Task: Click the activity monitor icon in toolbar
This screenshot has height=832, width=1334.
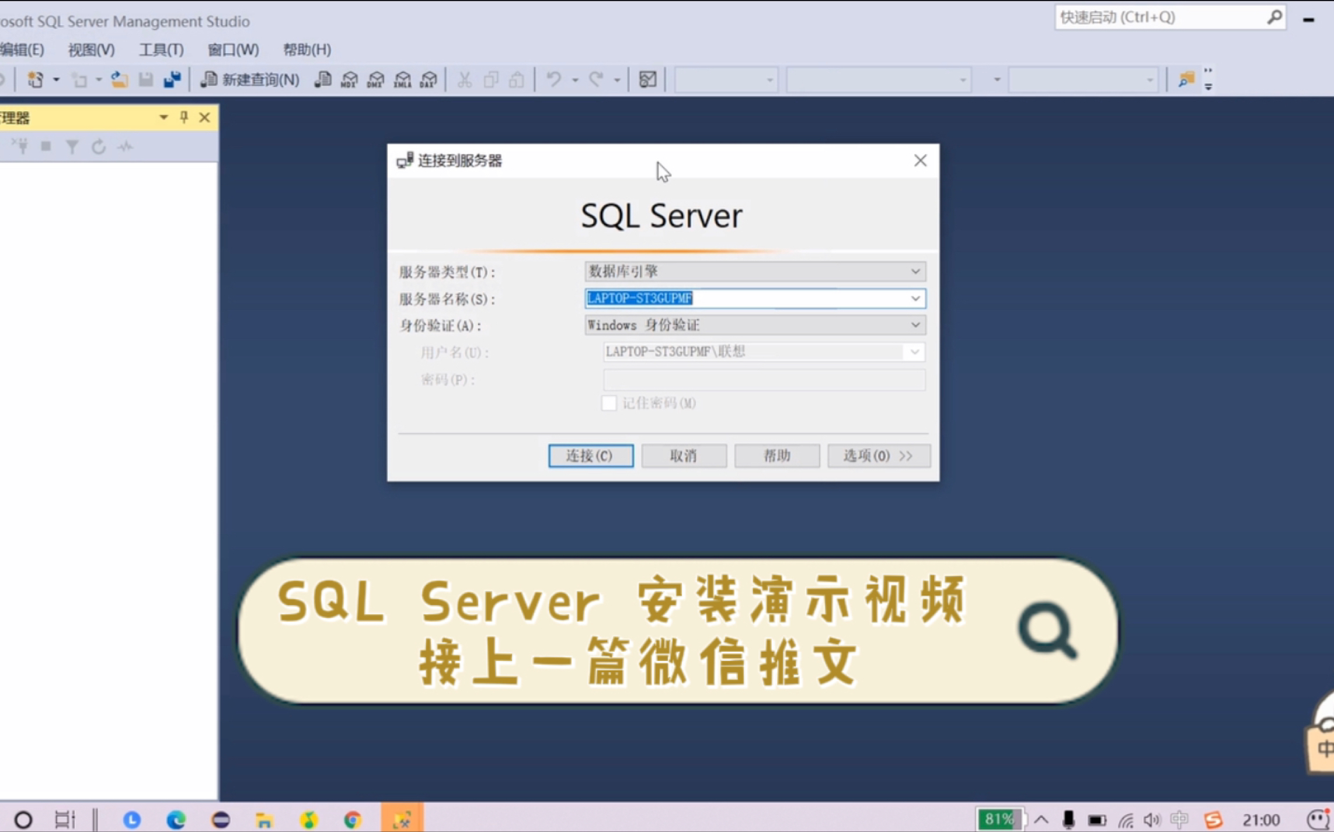Action: [x=647, y=79]
